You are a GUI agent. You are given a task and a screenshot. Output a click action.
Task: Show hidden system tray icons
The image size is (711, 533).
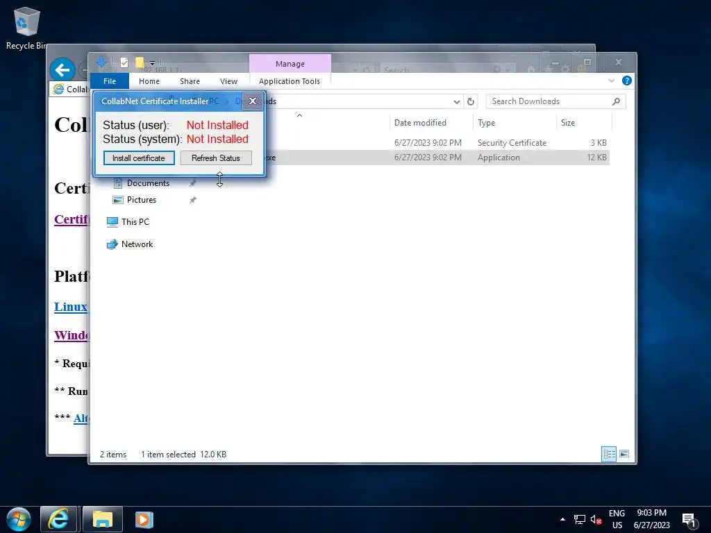(562, 519)
